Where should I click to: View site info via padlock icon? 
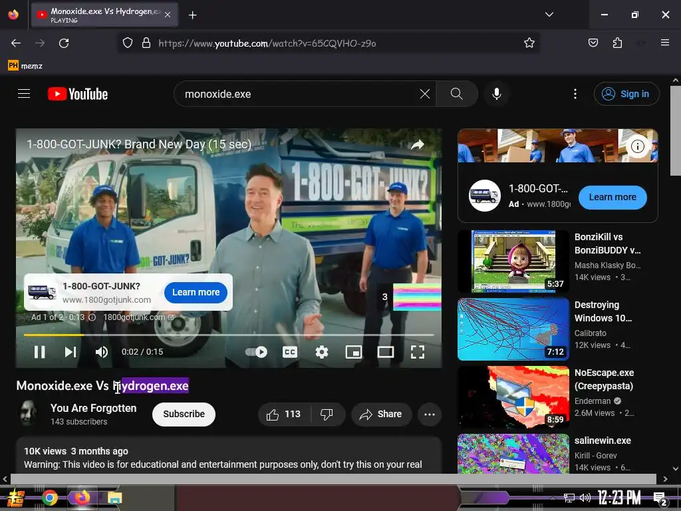pos(146,43)
